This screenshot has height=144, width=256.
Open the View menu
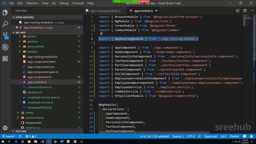tap(45, 3)
